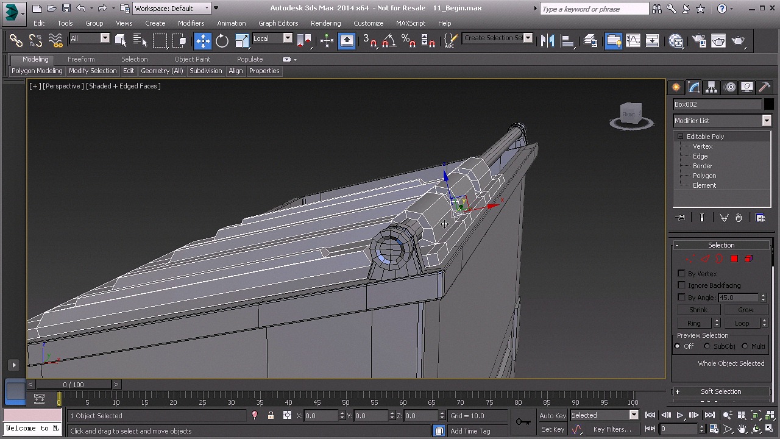Toggle Angle Snap
The image size is (780, 439).
click(x=389, y=40)
